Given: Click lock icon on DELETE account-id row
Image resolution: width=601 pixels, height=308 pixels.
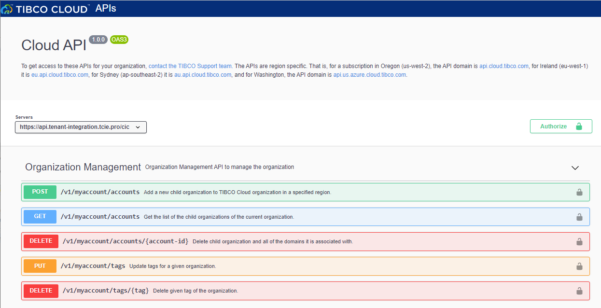Looking at the screenshot, I should [x=579, y=241].
